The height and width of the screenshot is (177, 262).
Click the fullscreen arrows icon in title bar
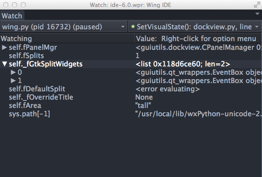(x=257, y=5)
